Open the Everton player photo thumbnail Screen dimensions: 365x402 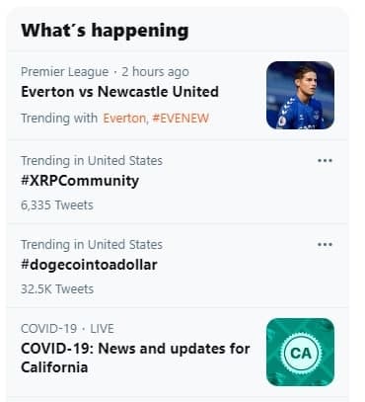(x=300, y=95)
